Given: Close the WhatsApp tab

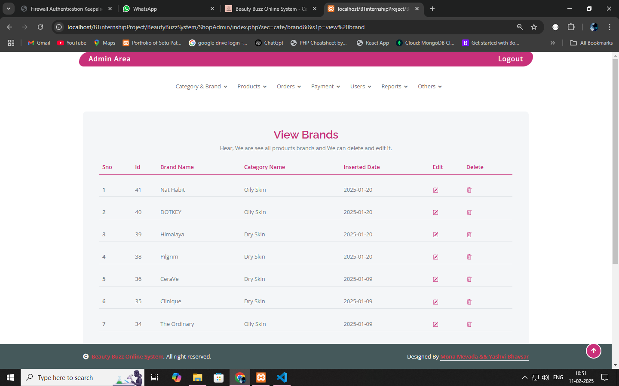Looking at the screenshot, I should click(x=212, y=9).
